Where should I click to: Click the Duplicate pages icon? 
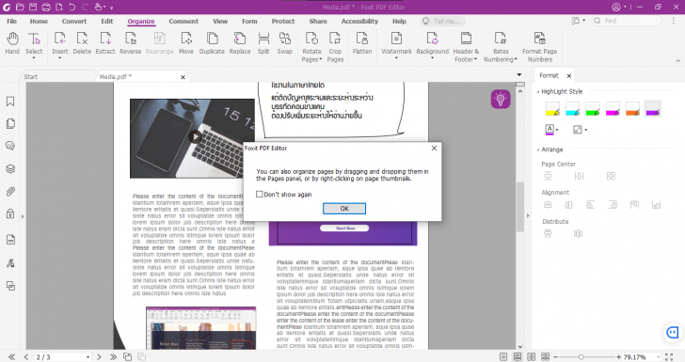pos(212,43)
